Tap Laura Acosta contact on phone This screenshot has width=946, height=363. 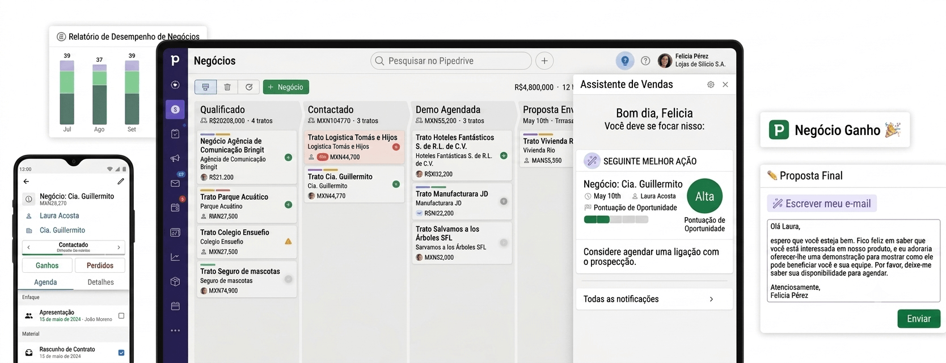tap(59, 216)
